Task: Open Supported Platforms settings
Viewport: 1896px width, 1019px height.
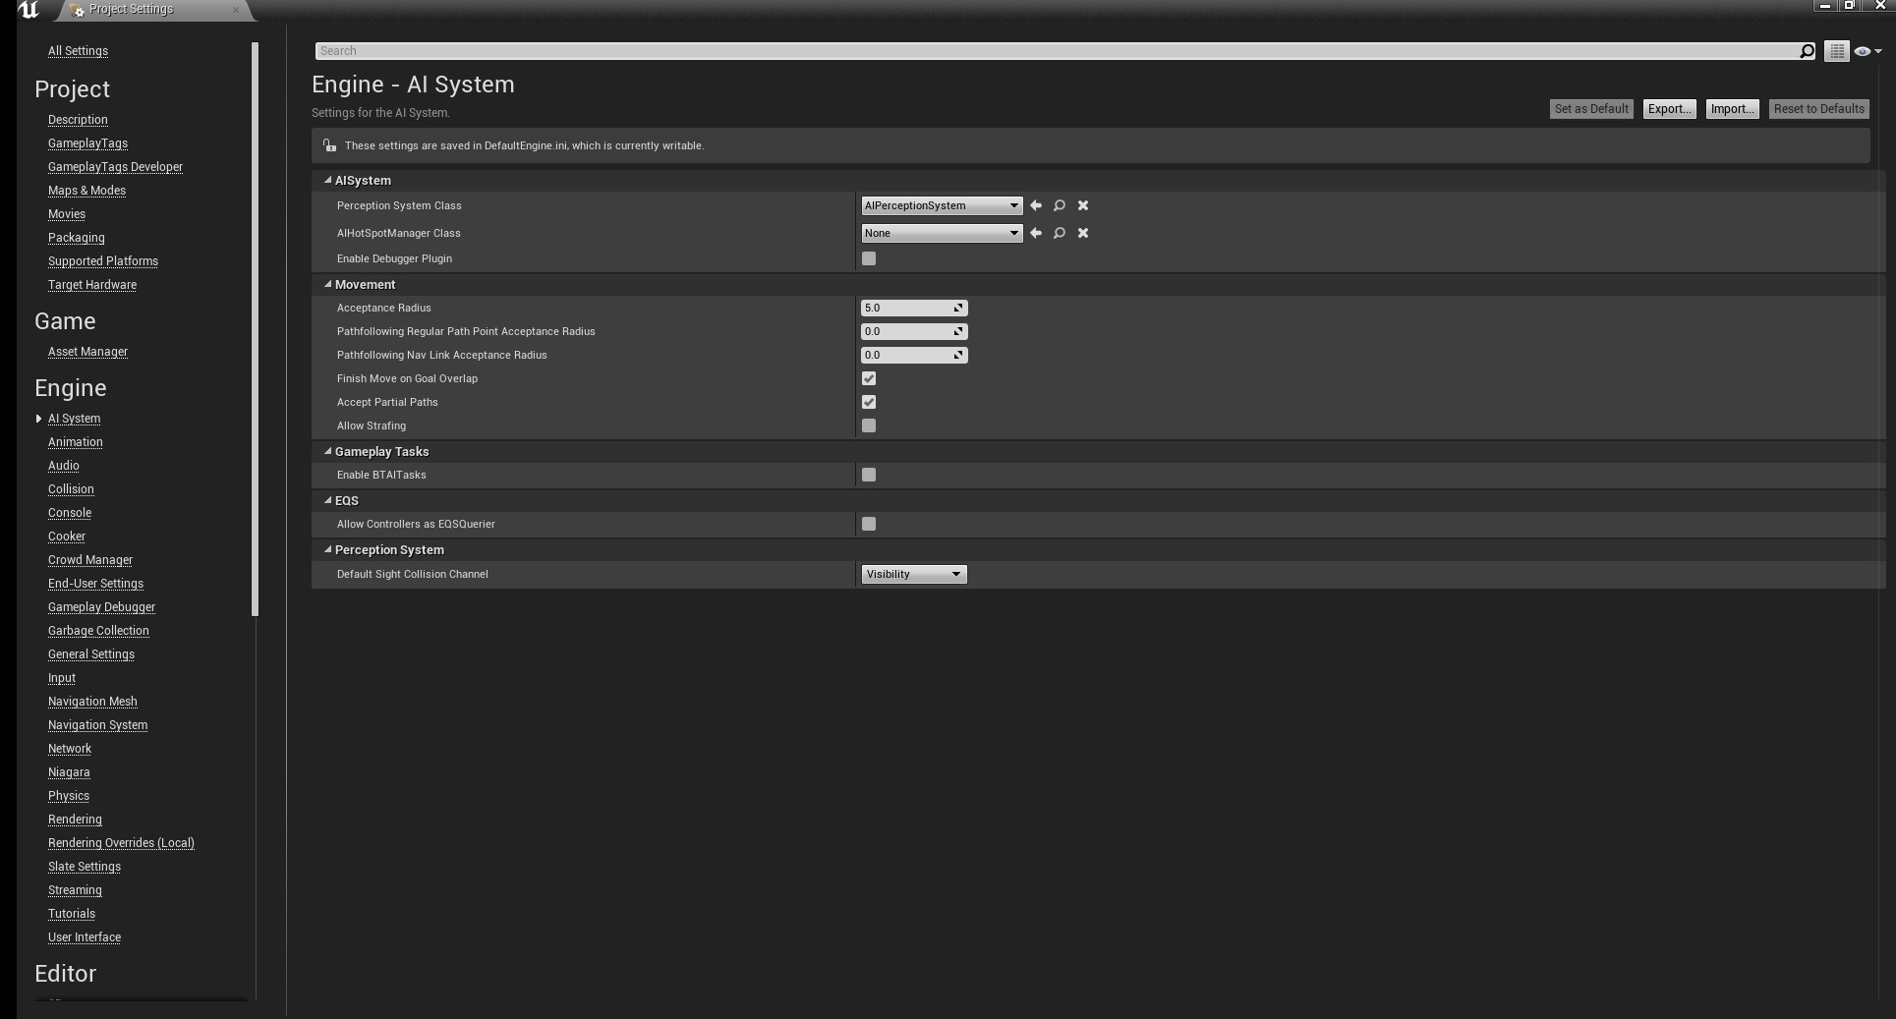Action: [103, 261]
